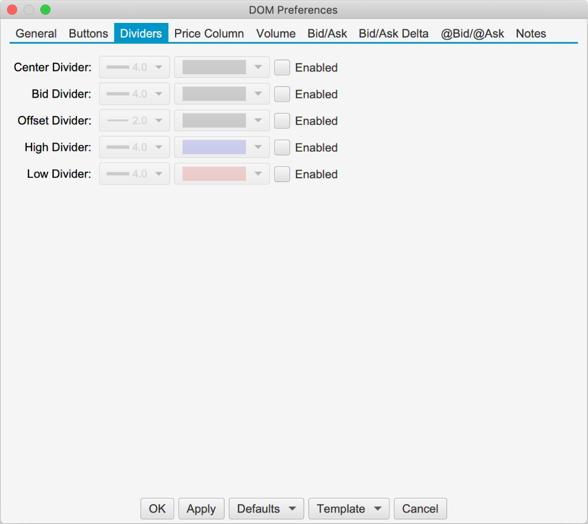Open the Volume tab
The image size is (588, 524).
click(x=275, y=33)
